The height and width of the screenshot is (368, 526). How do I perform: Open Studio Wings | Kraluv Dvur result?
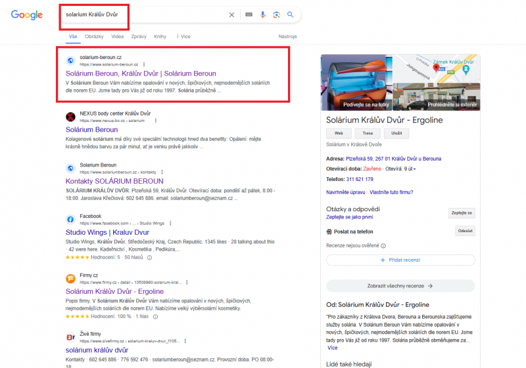(x=107, y=232)
